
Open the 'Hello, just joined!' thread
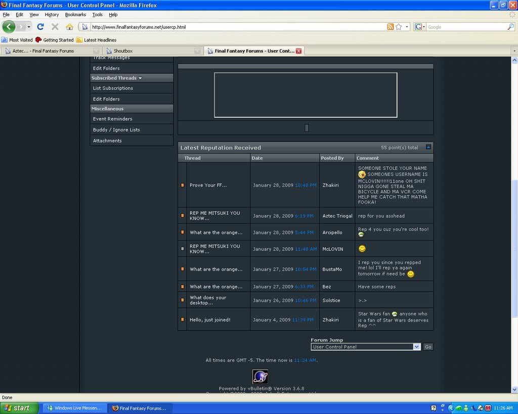point(210,320)
